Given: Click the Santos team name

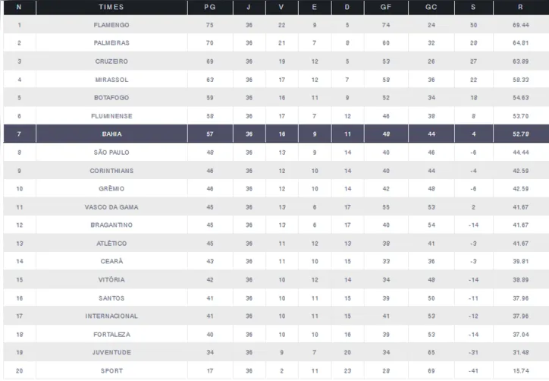Looking at the screenshot, I should 111,298.
